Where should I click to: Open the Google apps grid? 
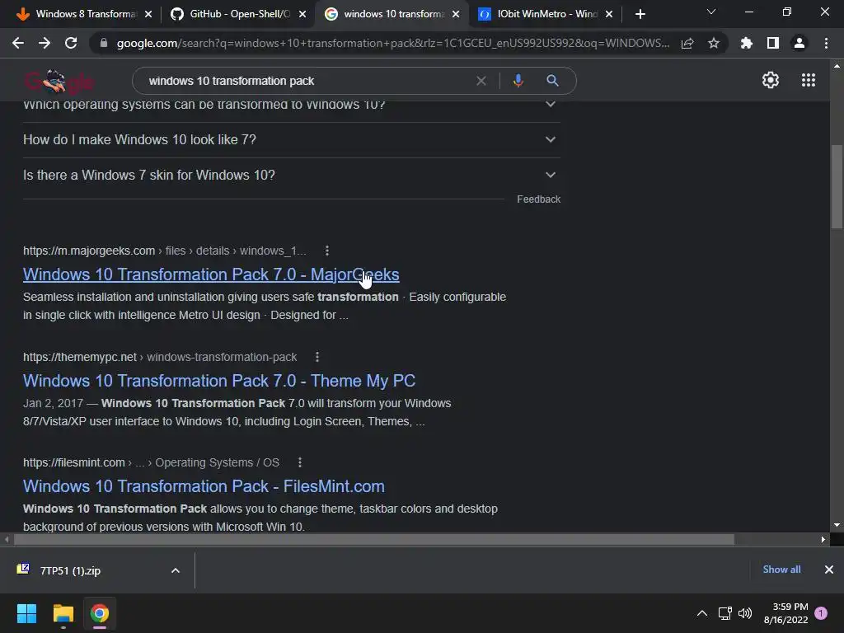coord(809,80)
